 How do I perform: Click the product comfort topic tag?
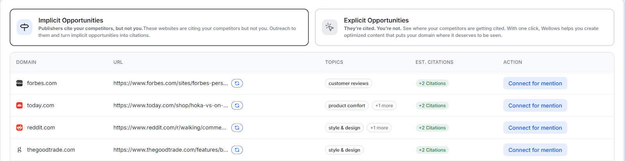(x=346, y=105)
